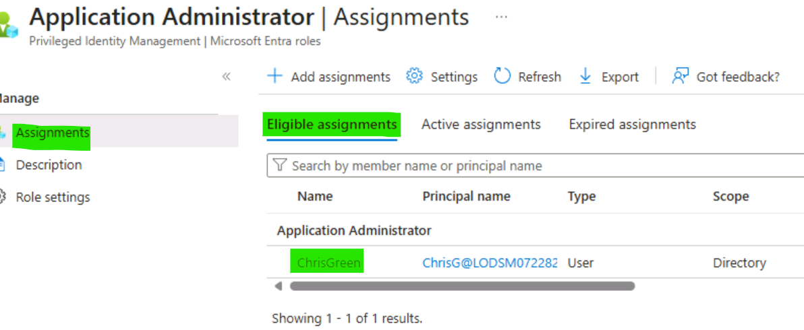Open the ChrisG@LODSM072282 principal name link
The image size is (804, 330).
click(490, 263)
